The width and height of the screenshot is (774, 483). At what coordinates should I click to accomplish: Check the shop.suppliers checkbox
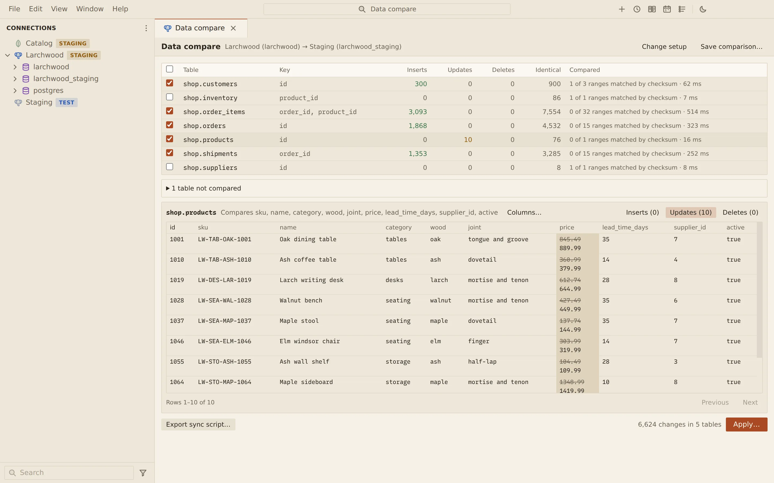tap(170, 167)
